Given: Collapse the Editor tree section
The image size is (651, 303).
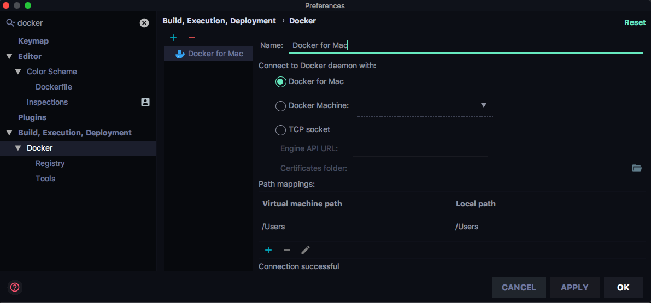Looking at the screenshot, I should click(x=9, y=56).
